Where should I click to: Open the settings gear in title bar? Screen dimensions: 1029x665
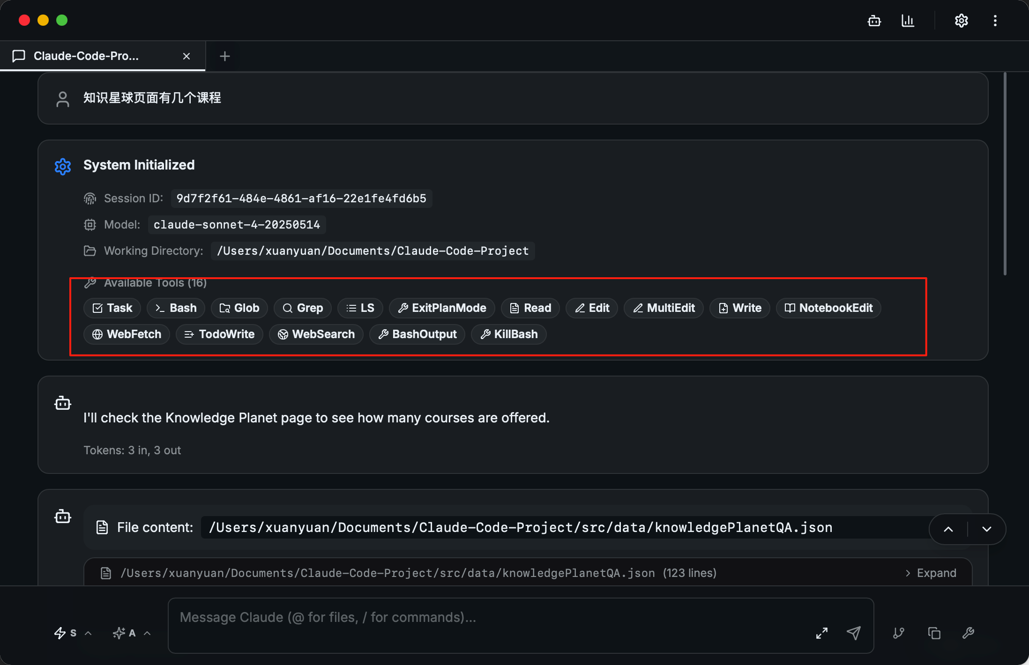[x=961, y=21]
